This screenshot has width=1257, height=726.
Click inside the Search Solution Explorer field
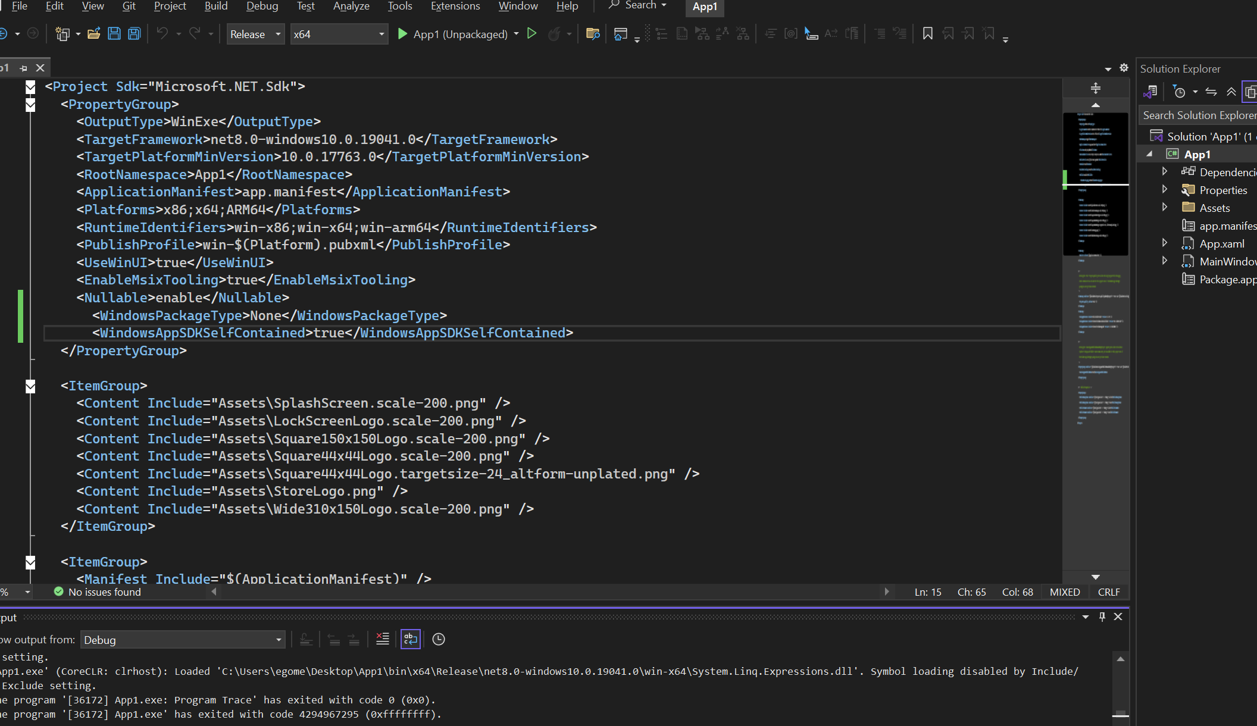(x=1196, y=115)
